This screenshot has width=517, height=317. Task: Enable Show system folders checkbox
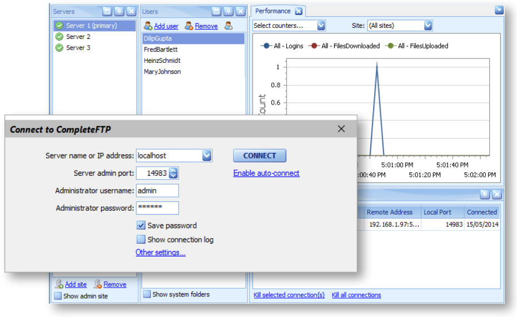pyautogui.click(x=147, y=294)
